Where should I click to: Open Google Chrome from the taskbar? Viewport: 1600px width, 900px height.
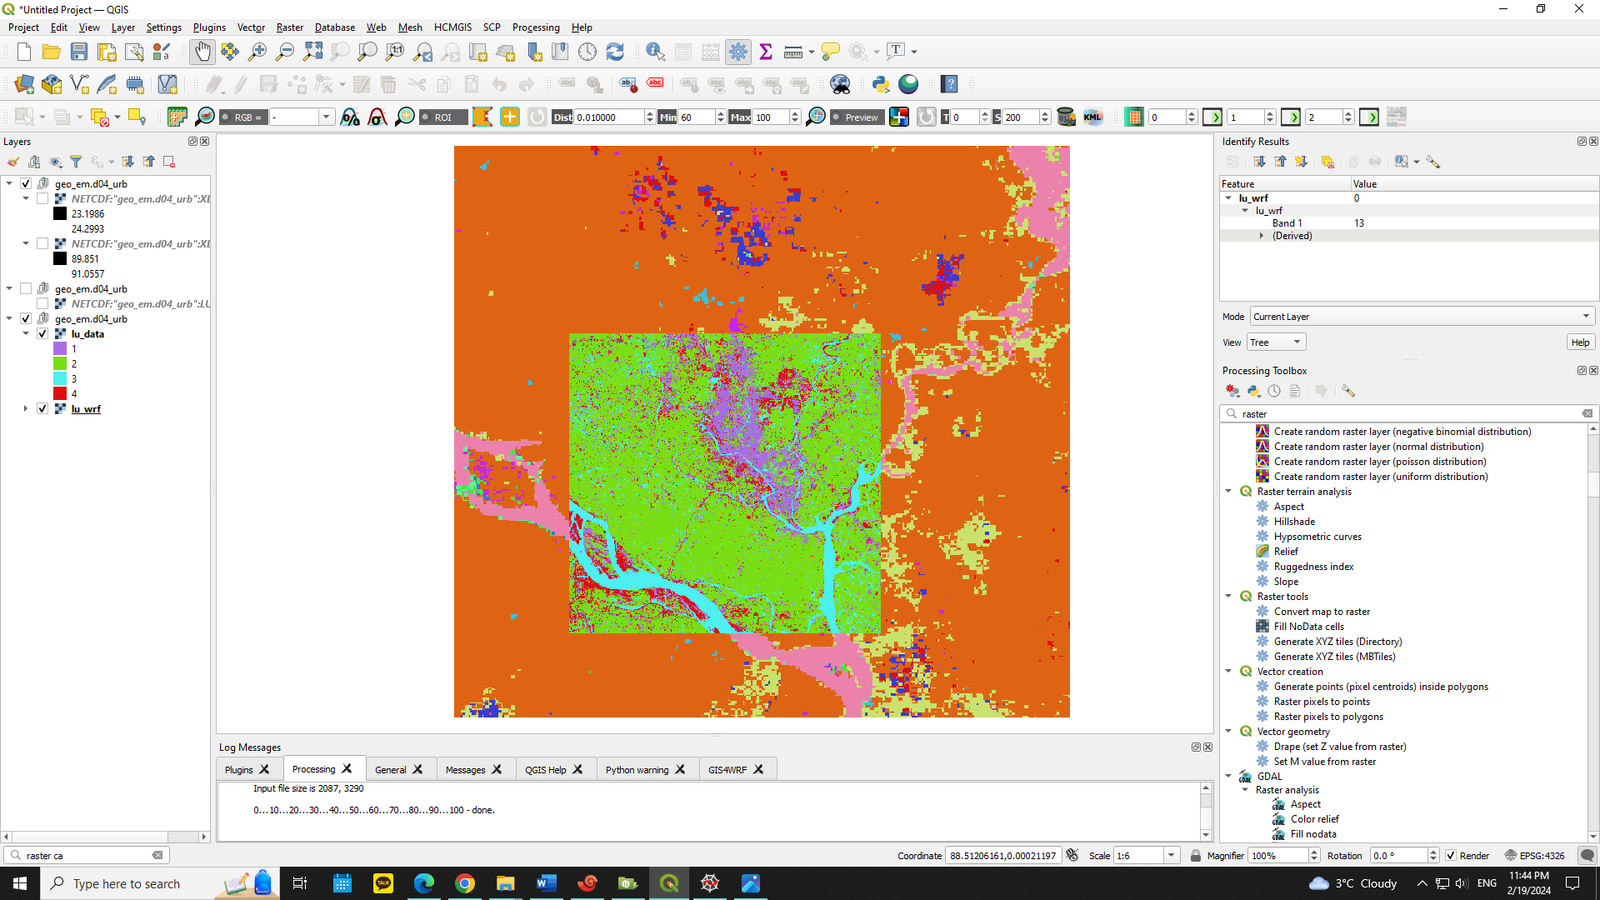point(465,883)
